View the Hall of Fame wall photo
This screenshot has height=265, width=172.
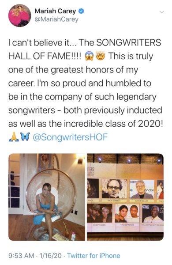point(125,197)
